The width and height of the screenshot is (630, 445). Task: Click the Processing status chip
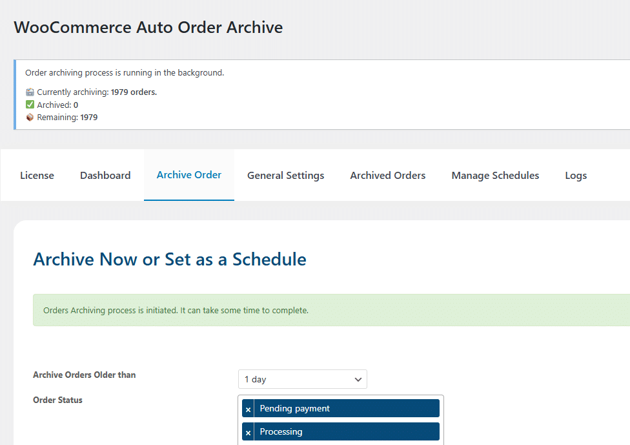(341, 431)
